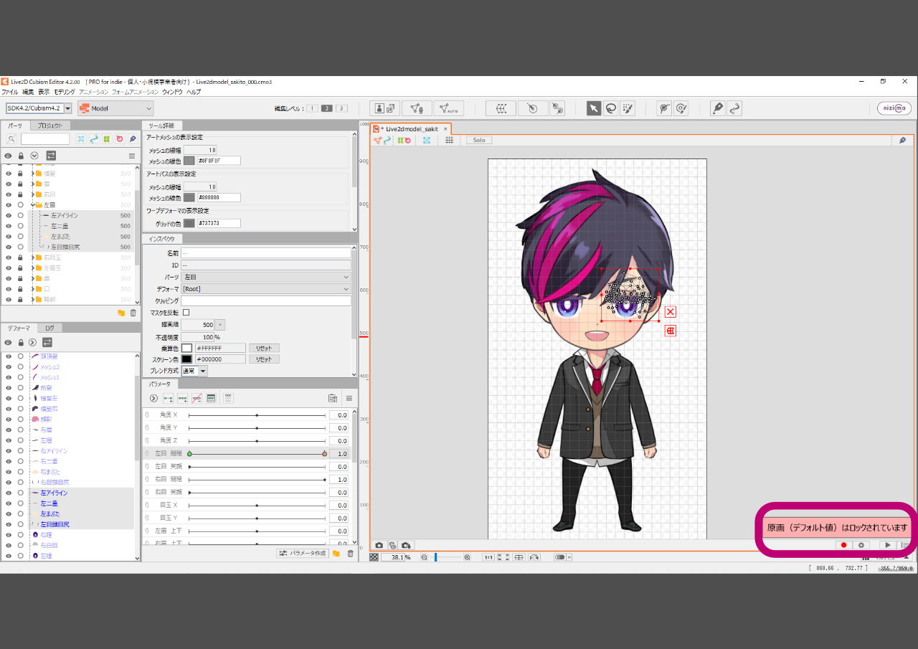Click the canvas screenshot camera icon
The height and width of the screenshot is (649, 918).
(379, 545)
